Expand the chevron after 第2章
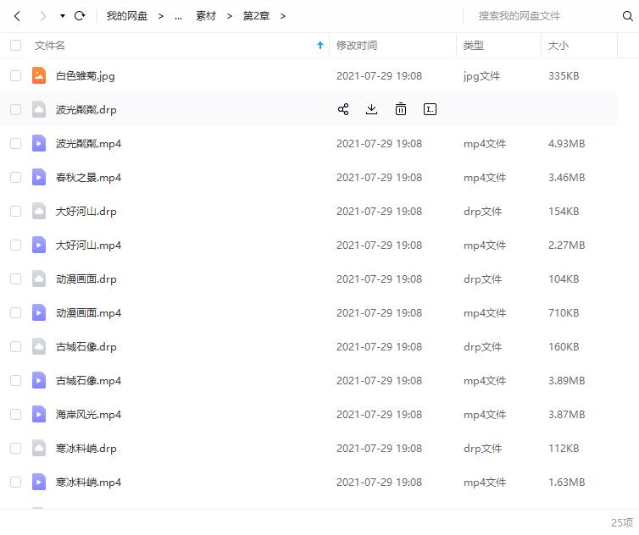This screenshot has width=639, height=535. point(282,16)
